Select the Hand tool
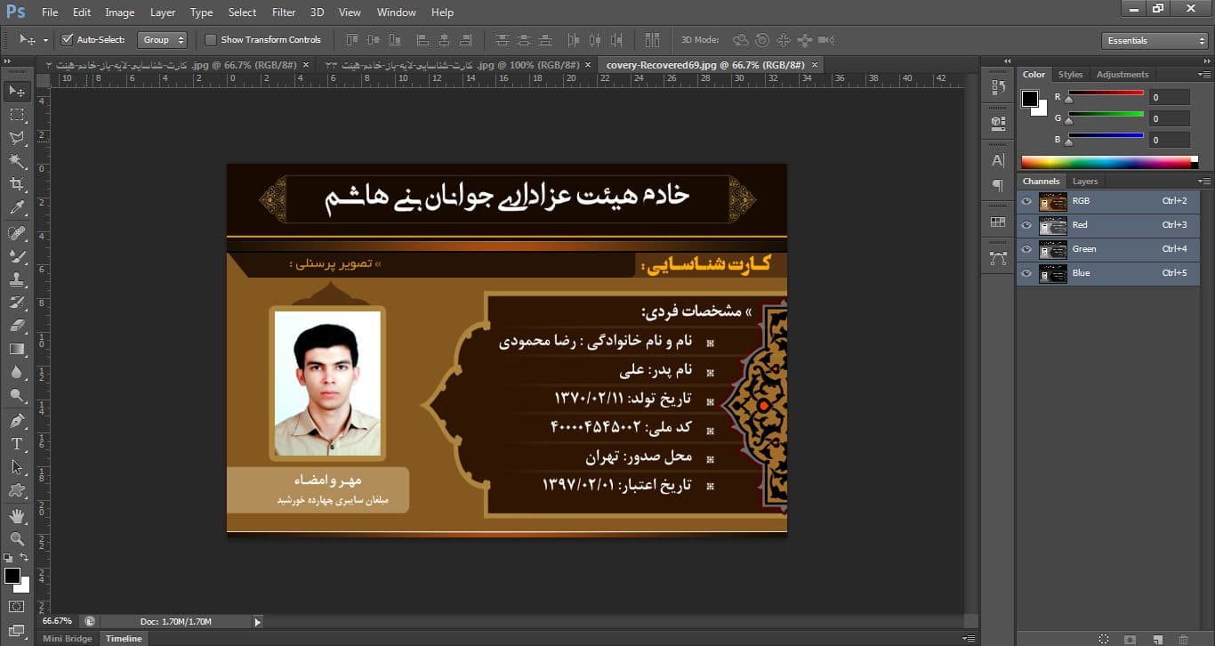1215x646 pixels. [17, 516]
